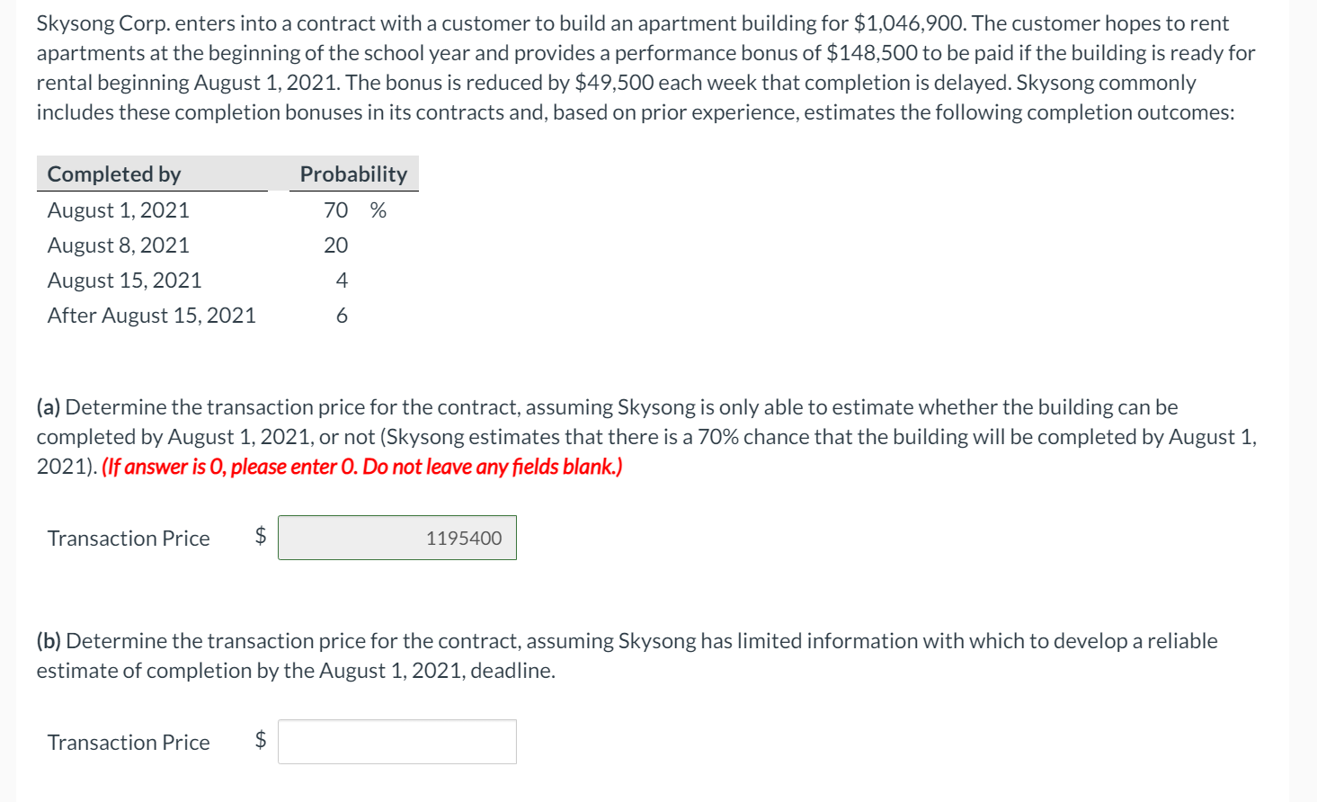Viewport: 1317px width, 802px height.
Task: Click the 'Completed by' column header
Action: [x=114, y=174]
